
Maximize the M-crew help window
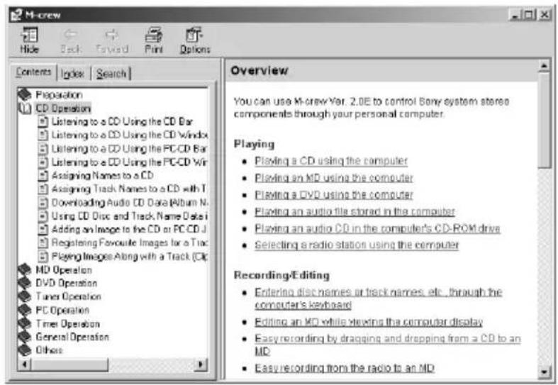tap(530, 15)
